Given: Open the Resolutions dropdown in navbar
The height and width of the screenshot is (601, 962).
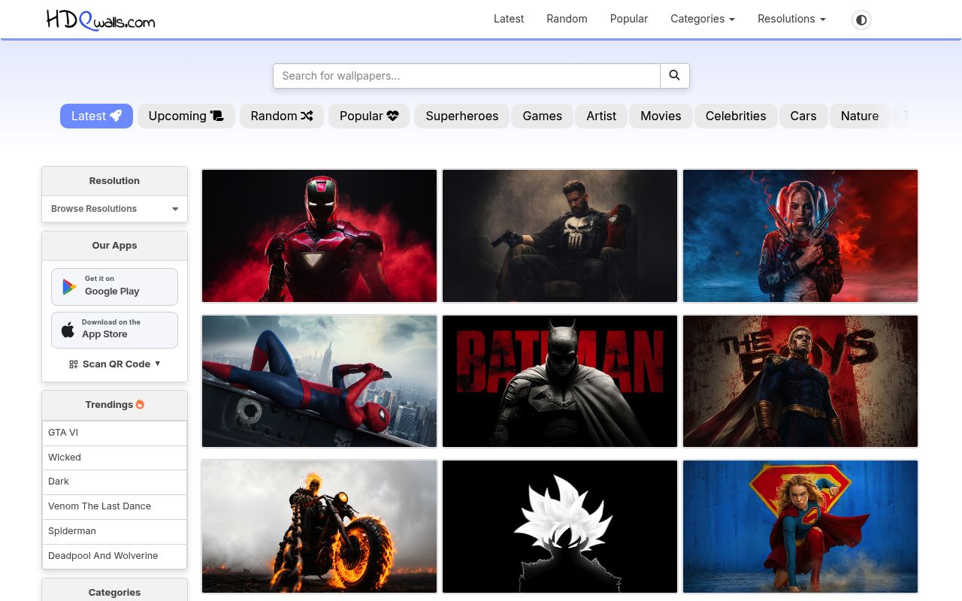Looking at the screenshot, I should pyautogui.click(x=791, y=19).
